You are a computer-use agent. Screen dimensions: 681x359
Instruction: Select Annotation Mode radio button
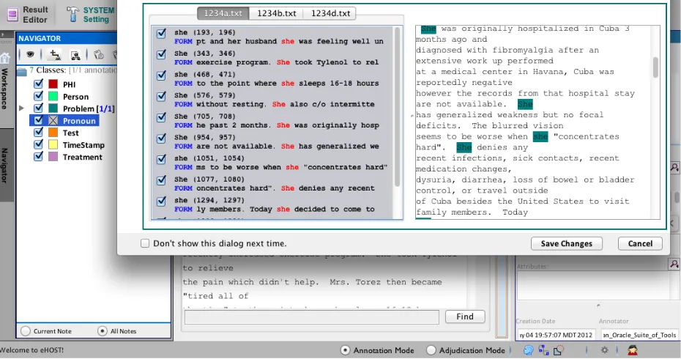coord(345,350)
